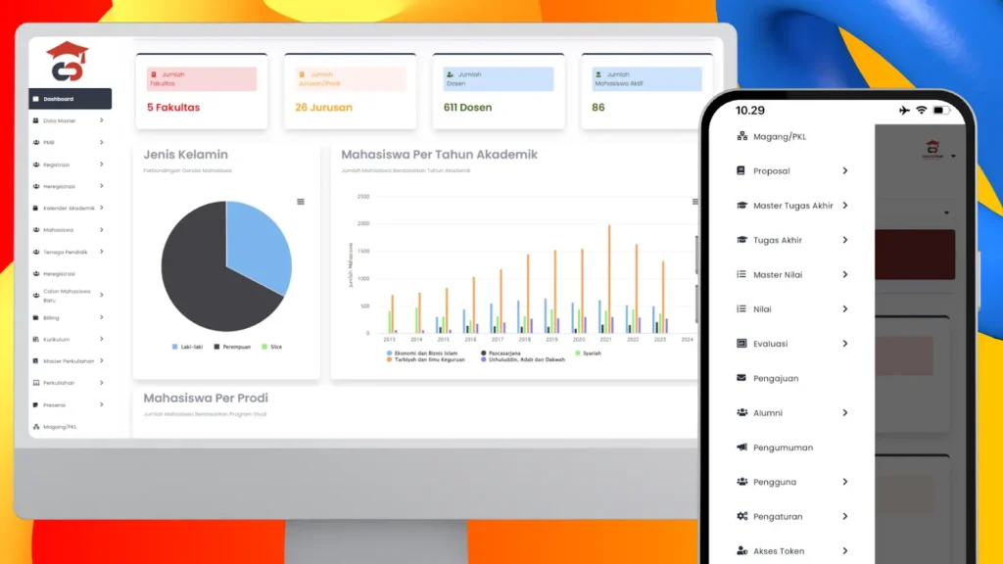The width and height of the screenshot is (1003, 564).
Task: Tap the Pengaturan gears icon in the phone menu
Action: (742, 516)
